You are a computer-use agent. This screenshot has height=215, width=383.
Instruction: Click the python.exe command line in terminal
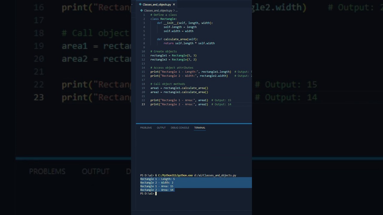point(188,175)
